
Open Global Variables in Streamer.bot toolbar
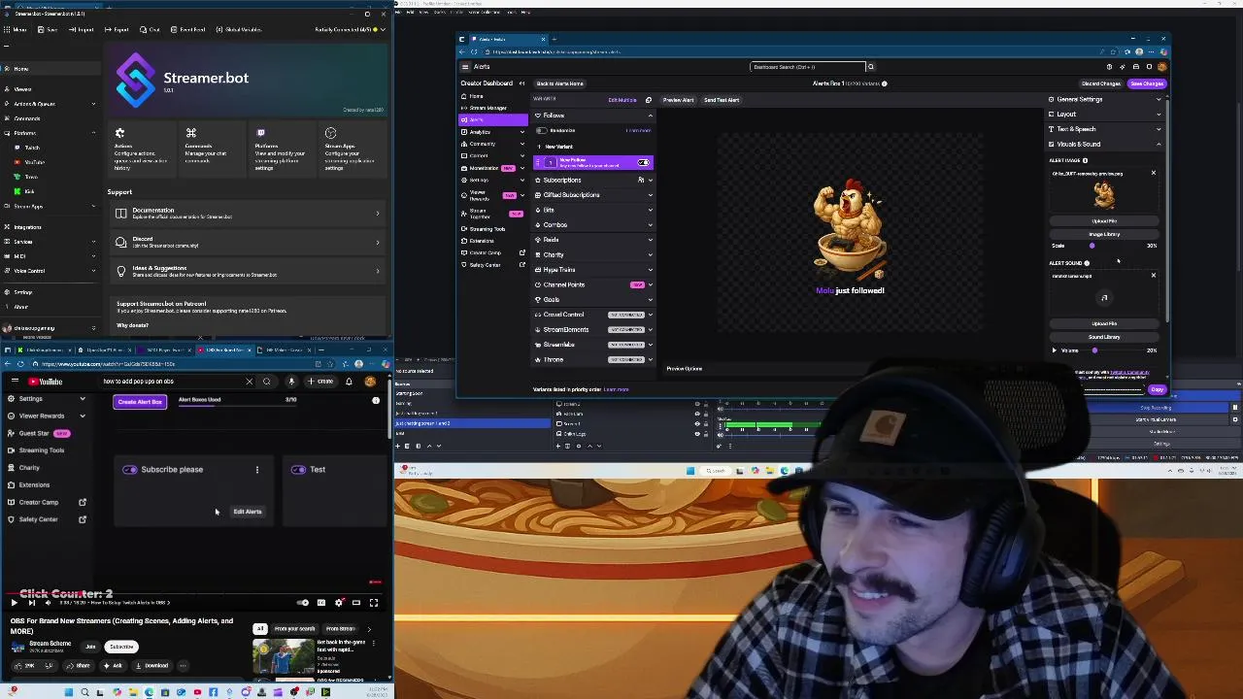239,29
